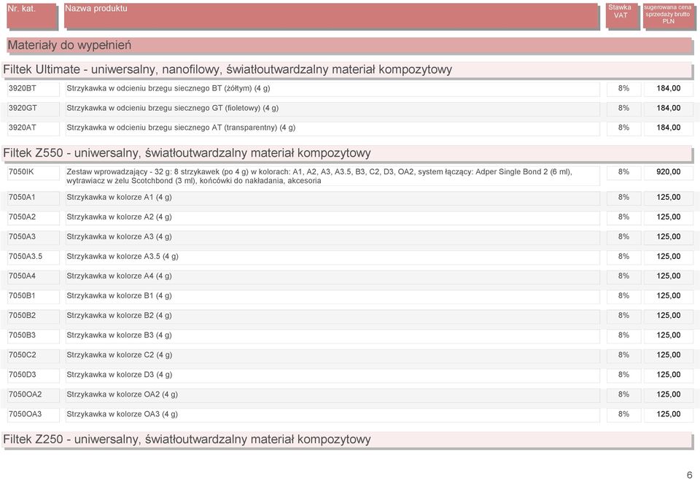
Task: Click the 184,00 price for 3920AT
Action: pos(669,128)
